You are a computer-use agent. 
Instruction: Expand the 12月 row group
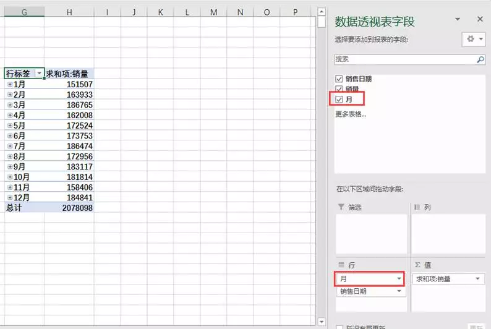coord(10,198)
